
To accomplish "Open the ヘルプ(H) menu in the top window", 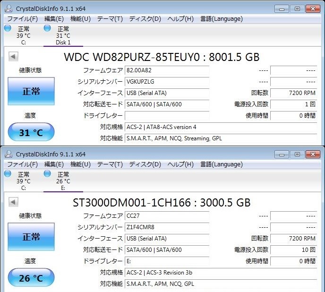I will click(180, 19).
